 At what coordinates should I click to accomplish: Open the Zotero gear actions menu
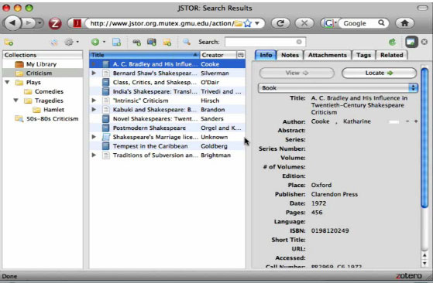click(71, 43)
